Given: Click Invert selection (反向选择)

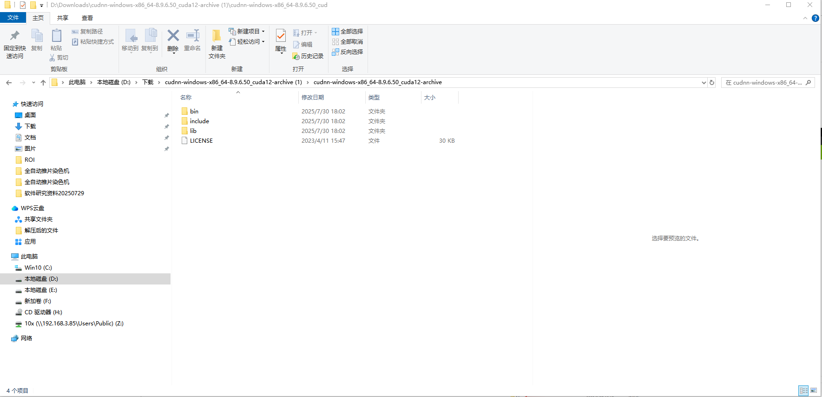Looking at the screenshot, I should 348,52.
